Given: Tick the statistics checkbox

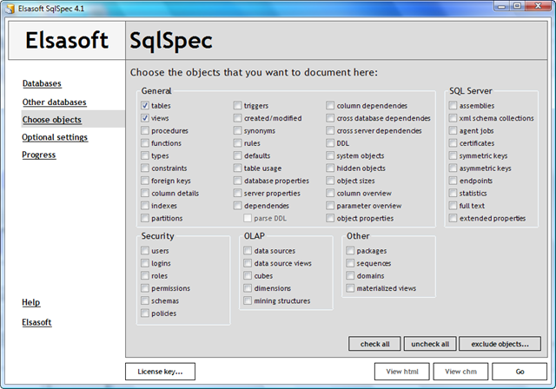Looking at the screenshot, I should click(453, 193).
